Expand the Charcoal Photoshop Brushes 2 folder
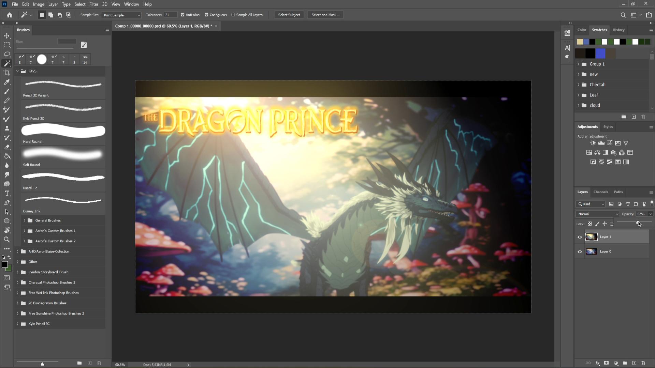The width and height of the screenshot is (655, 368). point(18,282)
